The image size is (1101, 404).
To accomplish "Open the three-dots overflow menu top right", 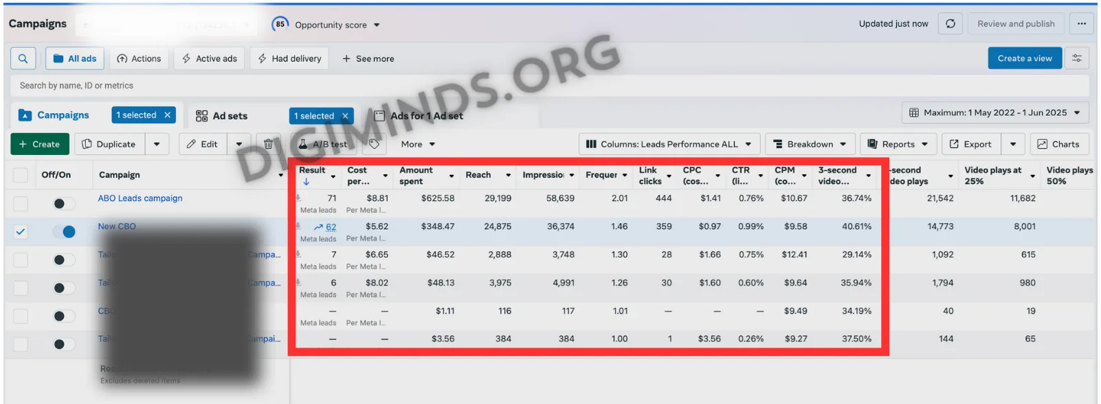I will click(x=1082, y=23).
